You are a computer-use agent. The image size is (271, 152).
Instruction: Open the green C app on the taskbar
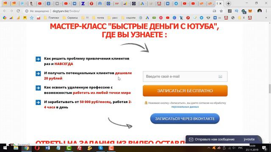point(69,148)
